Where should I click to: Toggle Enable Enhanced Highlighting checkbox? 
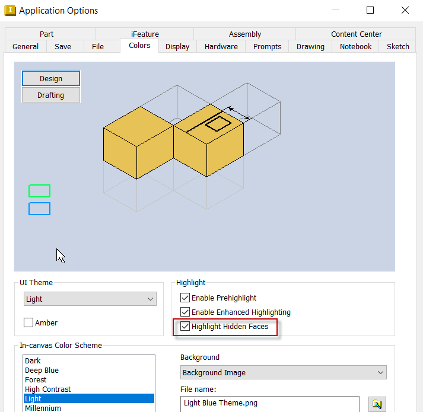(x=185, y=312)
